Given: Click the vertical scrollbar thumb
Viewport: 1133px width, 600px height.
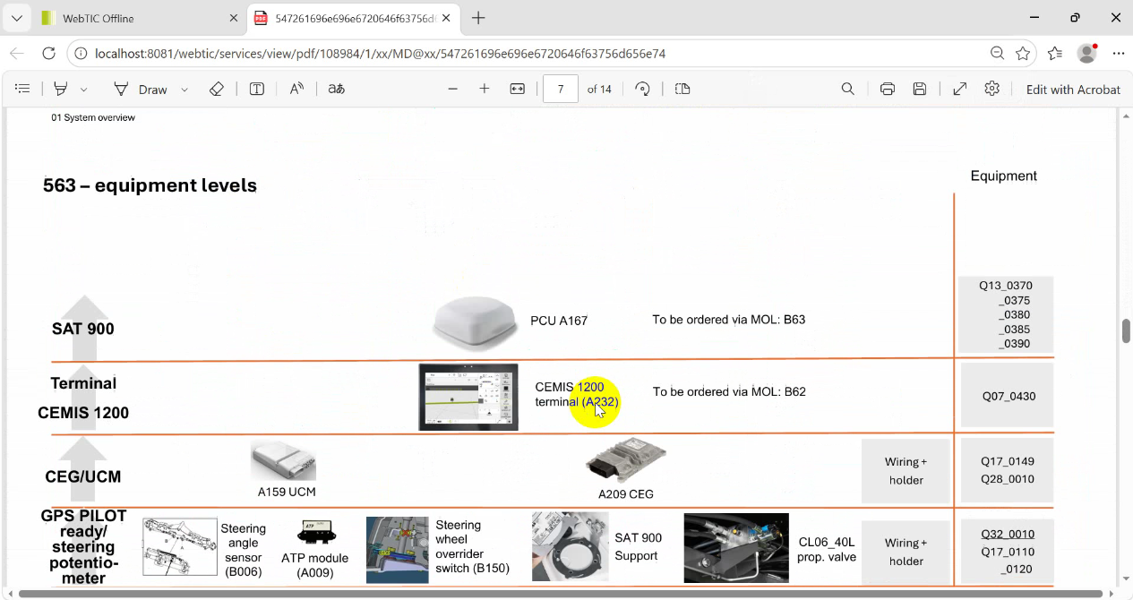Looking at the screenshot, I should pos(1126,330).
